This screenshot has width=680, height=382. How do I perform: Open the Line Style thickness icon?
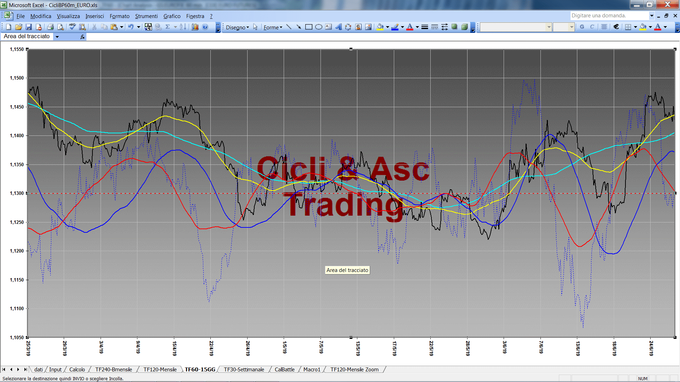425,27
